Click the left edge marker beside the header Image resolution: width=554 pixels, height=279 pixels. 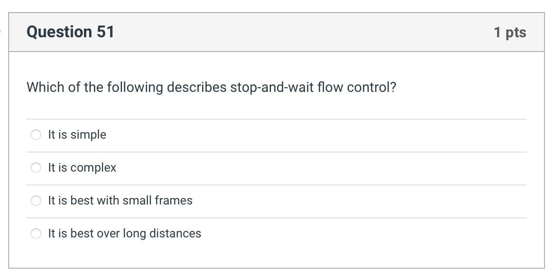[1, 32]
